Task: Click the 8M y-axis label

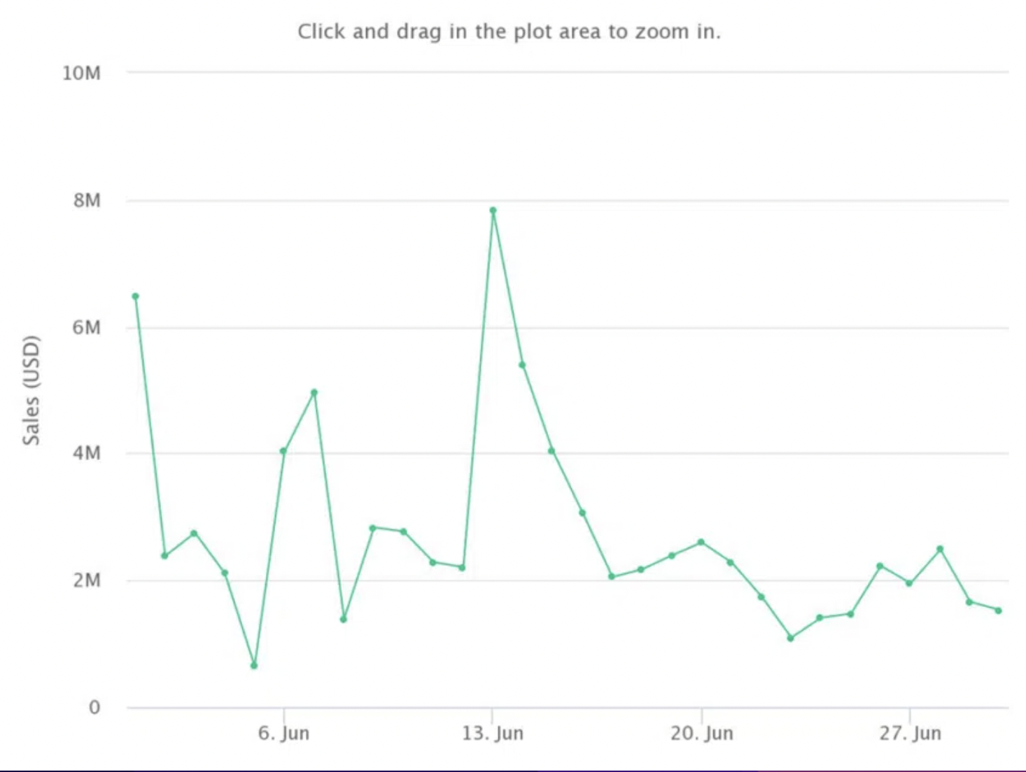Action: coord(87,201)
